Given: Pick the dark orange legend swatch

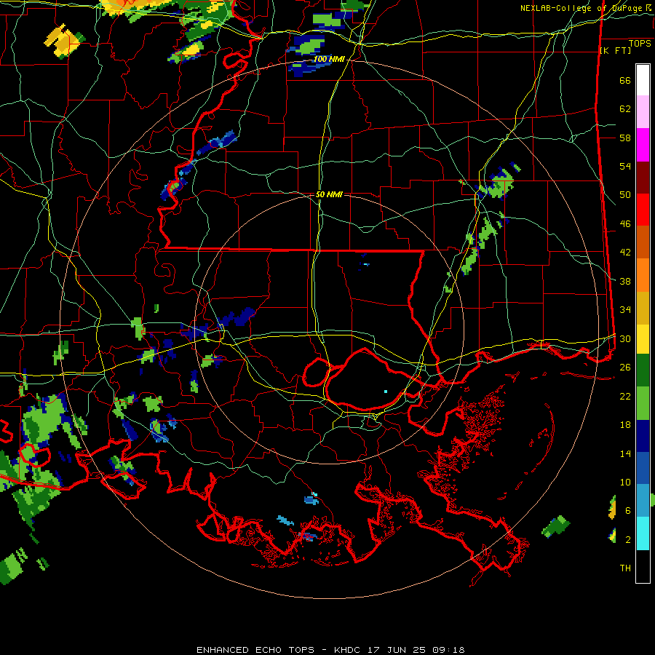Looking at the screenshot, I should point(643,242).
